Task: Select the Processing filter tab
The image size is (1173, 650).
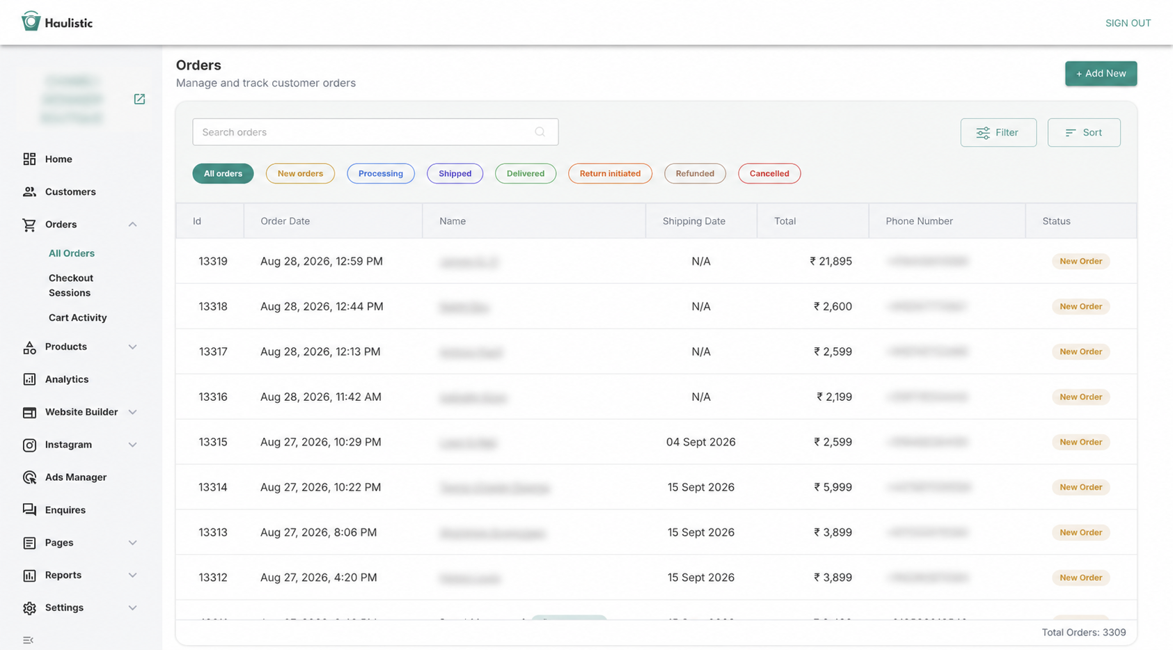Action: 381,173
